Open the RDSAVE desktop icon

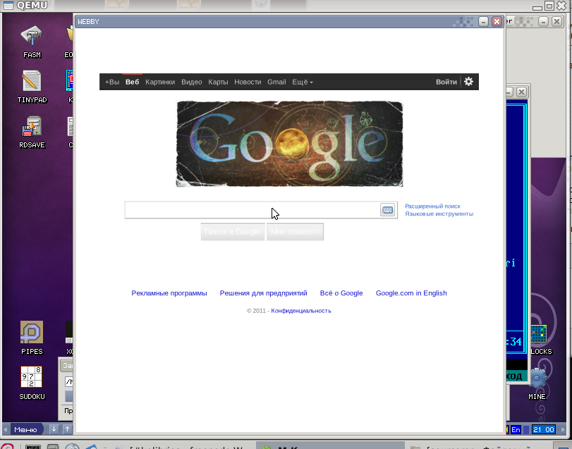coord(32,127)
